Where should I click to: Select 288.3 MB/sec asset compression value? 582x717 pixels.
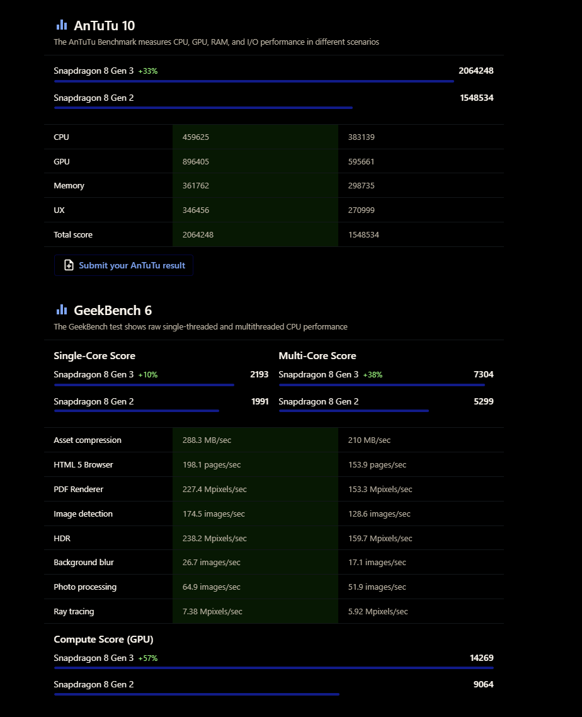(x=207, y=440)
